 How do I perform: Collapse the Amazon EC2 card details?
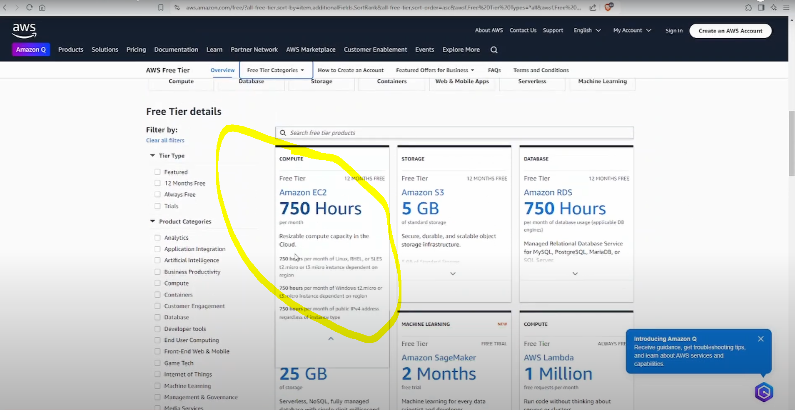pyautogui.click(x=331, y=339)
